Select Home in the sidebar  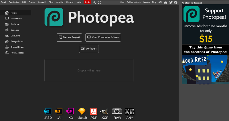point(16,13)
